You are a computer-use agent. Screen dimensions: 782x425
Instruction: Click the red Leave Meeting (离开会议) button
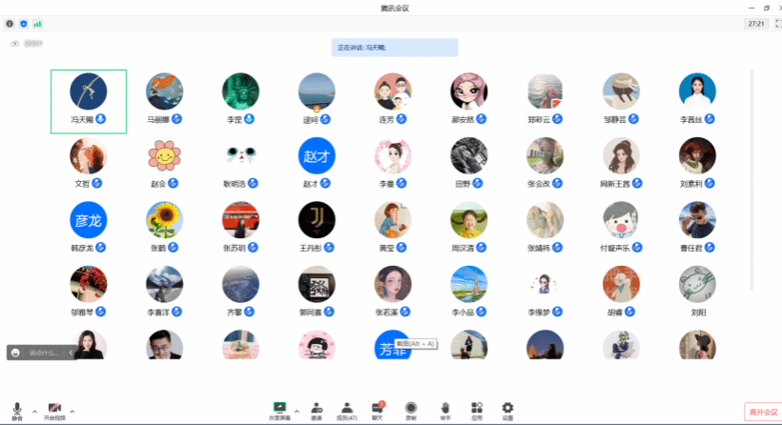point(763,412)
